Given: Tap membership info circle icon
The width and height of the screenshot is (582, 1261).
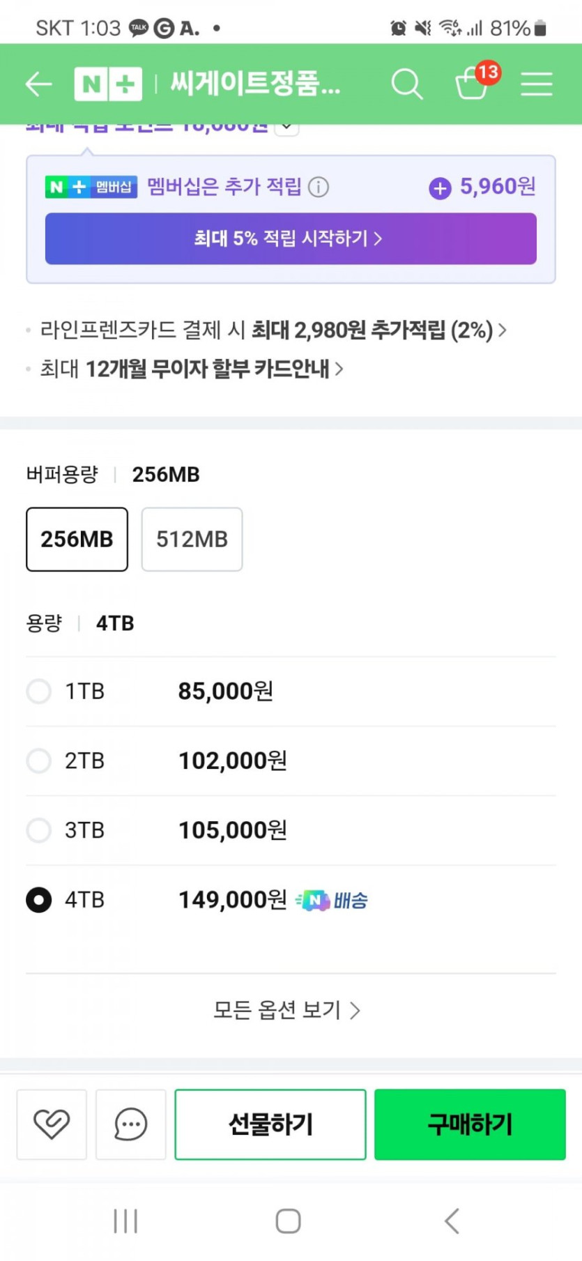Looking at the screenshot, I should coord(319,187).
